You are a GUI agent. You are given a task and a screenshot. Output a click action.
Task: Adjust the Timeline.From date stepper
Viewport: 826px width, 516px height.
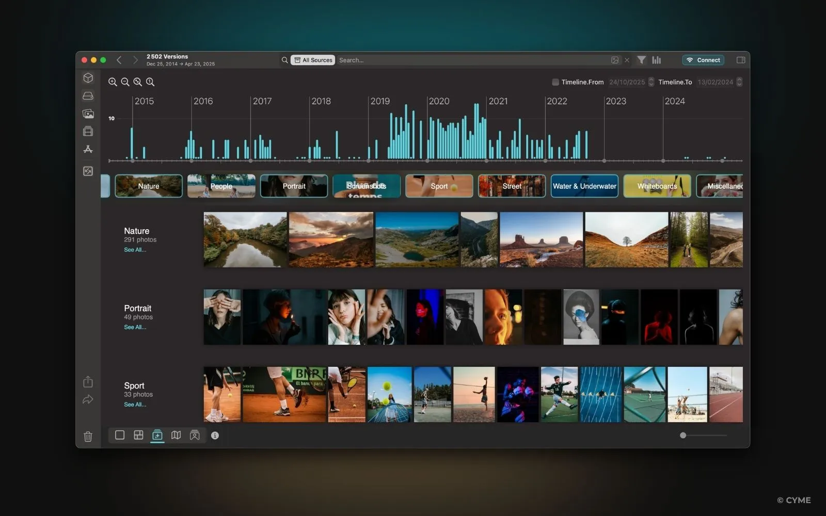[651, 82]
